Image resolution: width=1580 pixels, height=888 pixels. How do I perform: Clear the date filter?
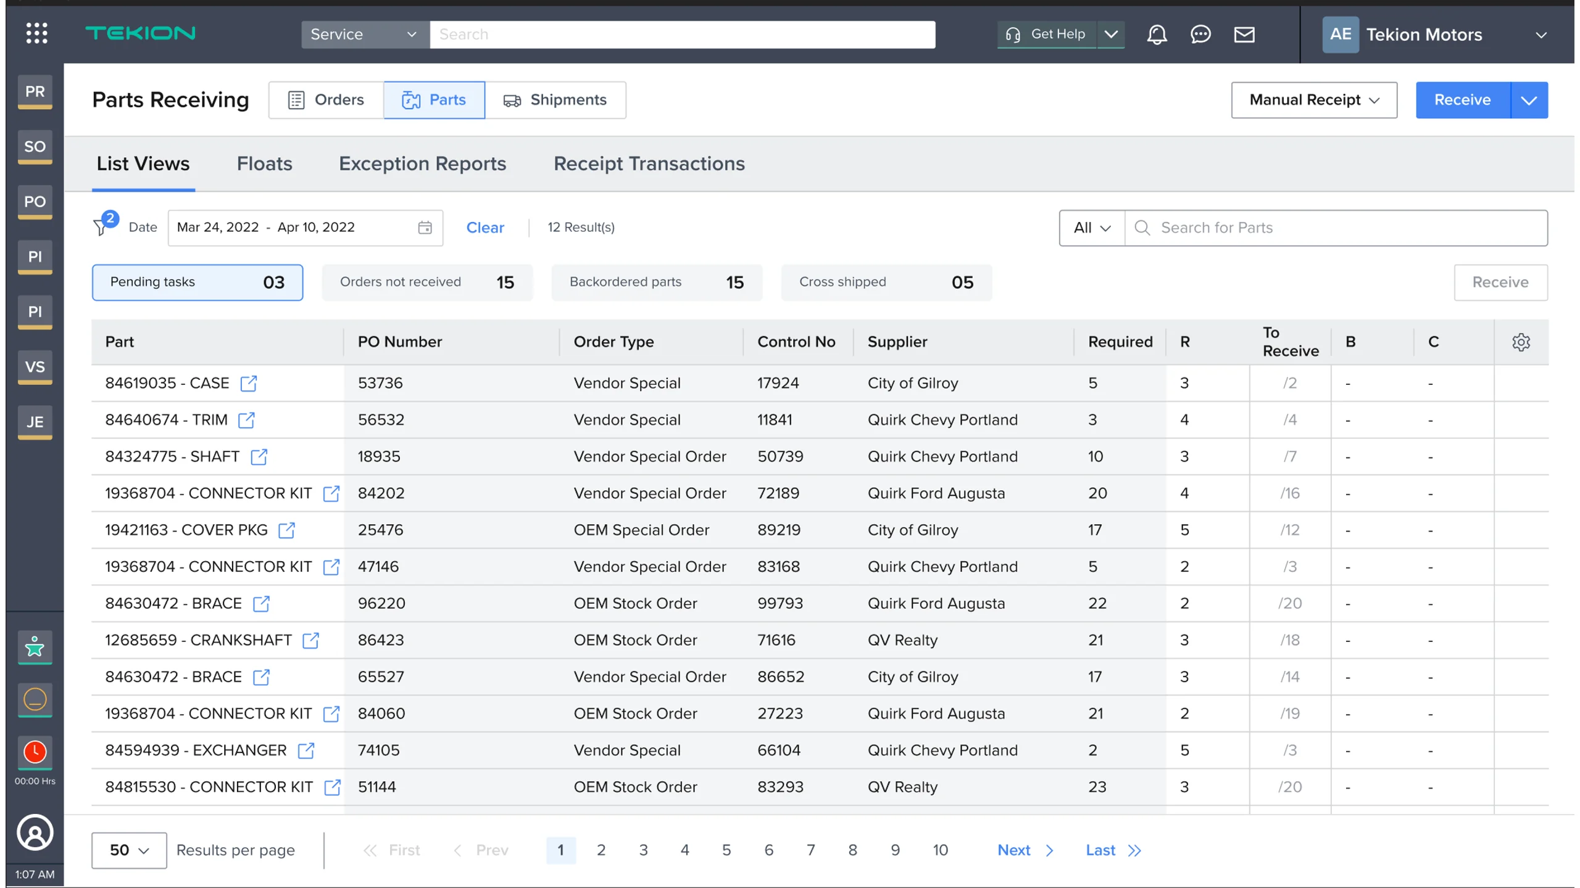(x=485, y=228)
